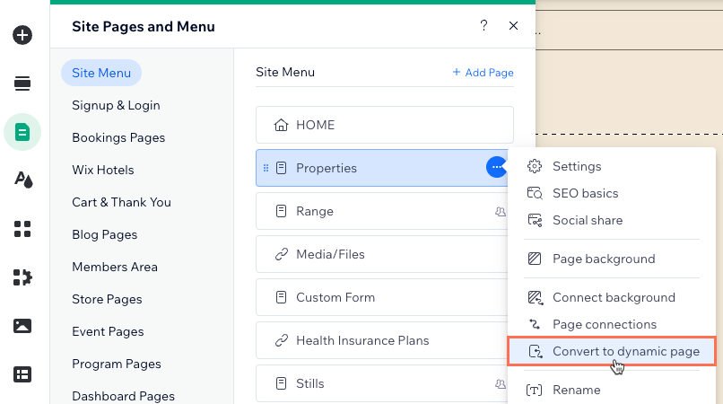This screenshot has height=404, width=723.
Task: Click the members-only icon on Stills row
Action: coord(501,383)
